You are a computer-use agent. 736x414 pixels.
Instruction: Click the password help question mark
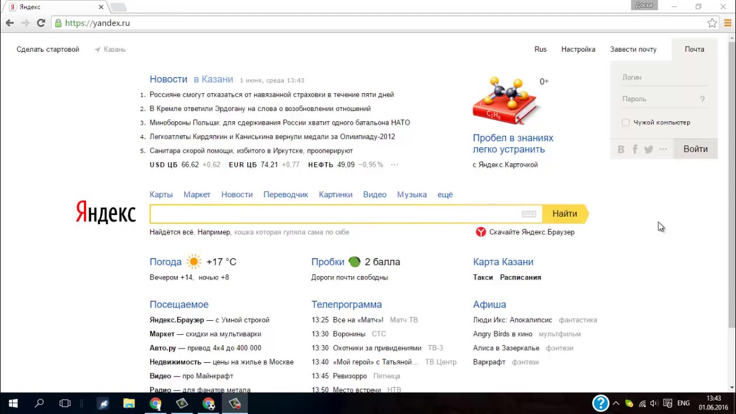(x=702, y=99)
